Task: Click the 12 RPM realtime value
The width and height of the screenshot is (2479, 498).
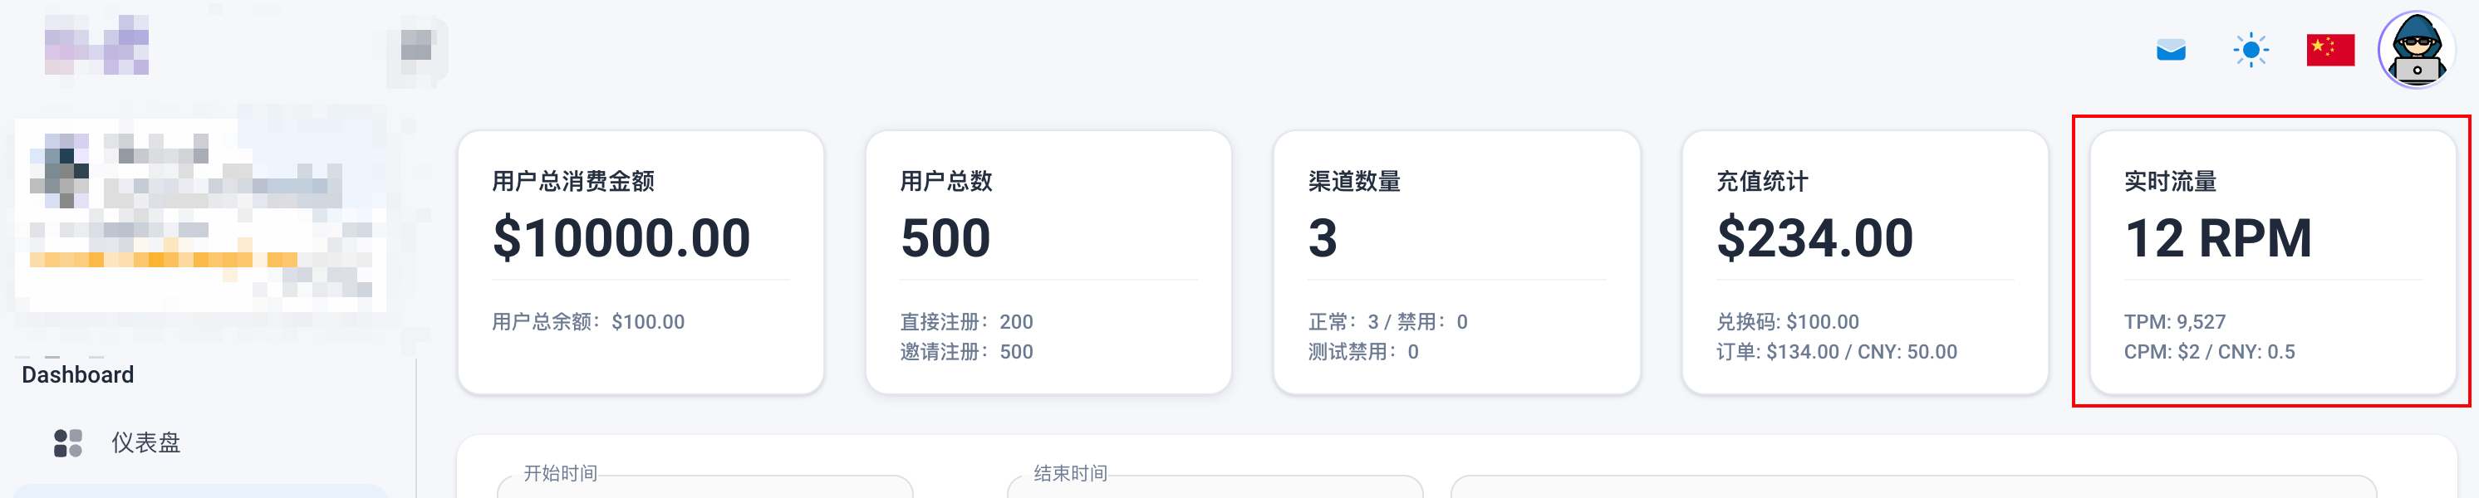Action: pyautogui.click(x=2218, y=237)
